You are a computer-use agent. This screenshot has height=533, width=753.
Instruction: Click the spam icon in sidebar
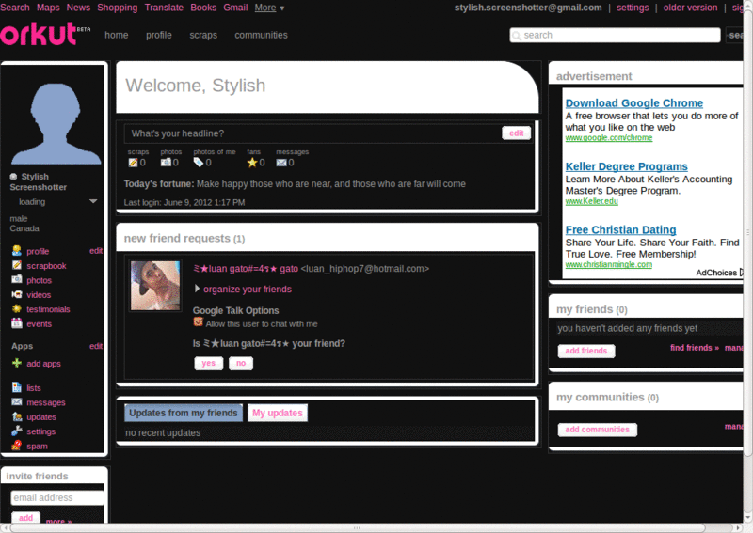click(17, 446)
